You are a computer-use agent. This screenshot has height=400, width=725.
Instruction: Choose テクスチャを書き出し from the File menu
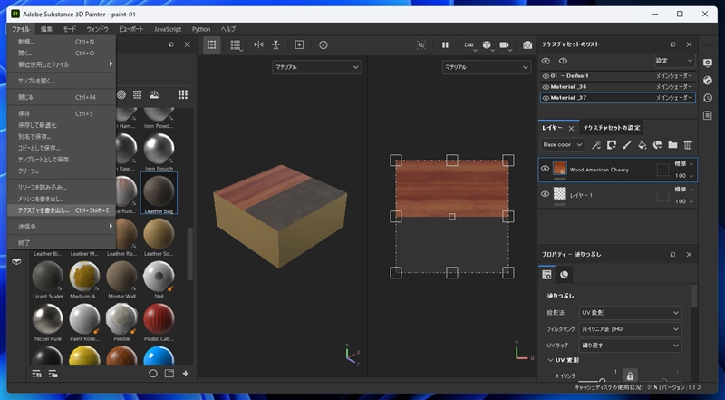62,210
